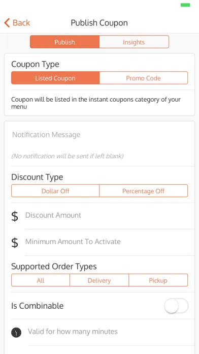Click the Minimum Amount To Activate field

(x=110, y=242)
